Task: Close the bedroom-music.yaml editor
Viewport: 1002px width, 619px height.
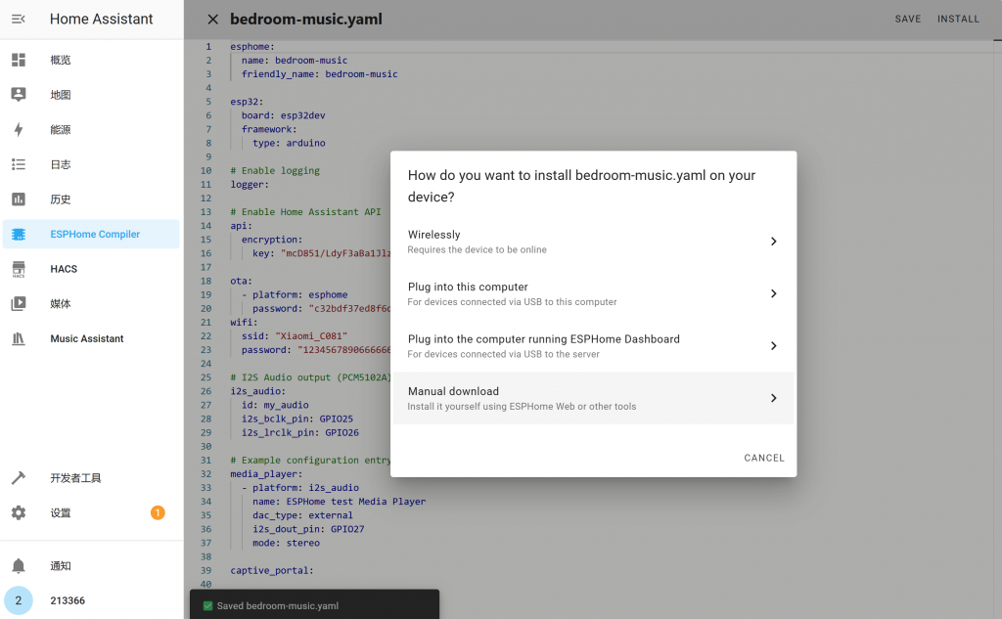Action: coord(212,19)
